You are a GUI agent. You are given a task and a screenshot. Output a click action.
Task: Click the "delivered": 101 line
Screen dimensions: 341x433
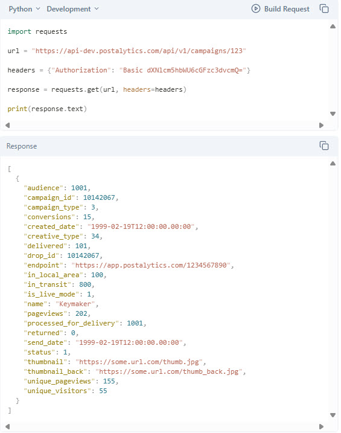[x=57, y=246]
